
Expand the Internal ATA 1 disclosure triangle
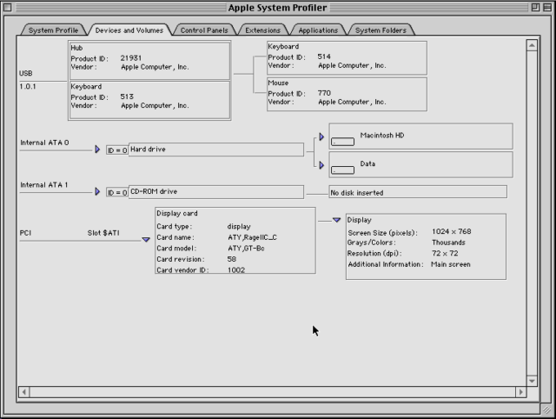(x=97, y=191)
